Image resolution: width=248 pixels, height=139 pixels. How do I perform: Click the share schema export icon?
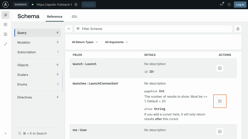238,29
